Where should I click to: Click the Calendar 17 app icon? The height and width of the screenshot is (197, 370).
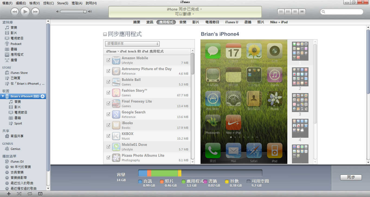(x=233, y=51)
